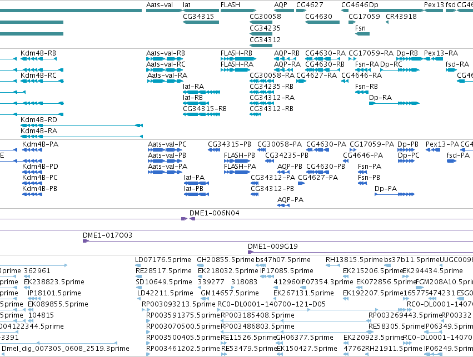Select the FLASH-PB protein feature
Screen dimensions: 473x357
(237, 161)
